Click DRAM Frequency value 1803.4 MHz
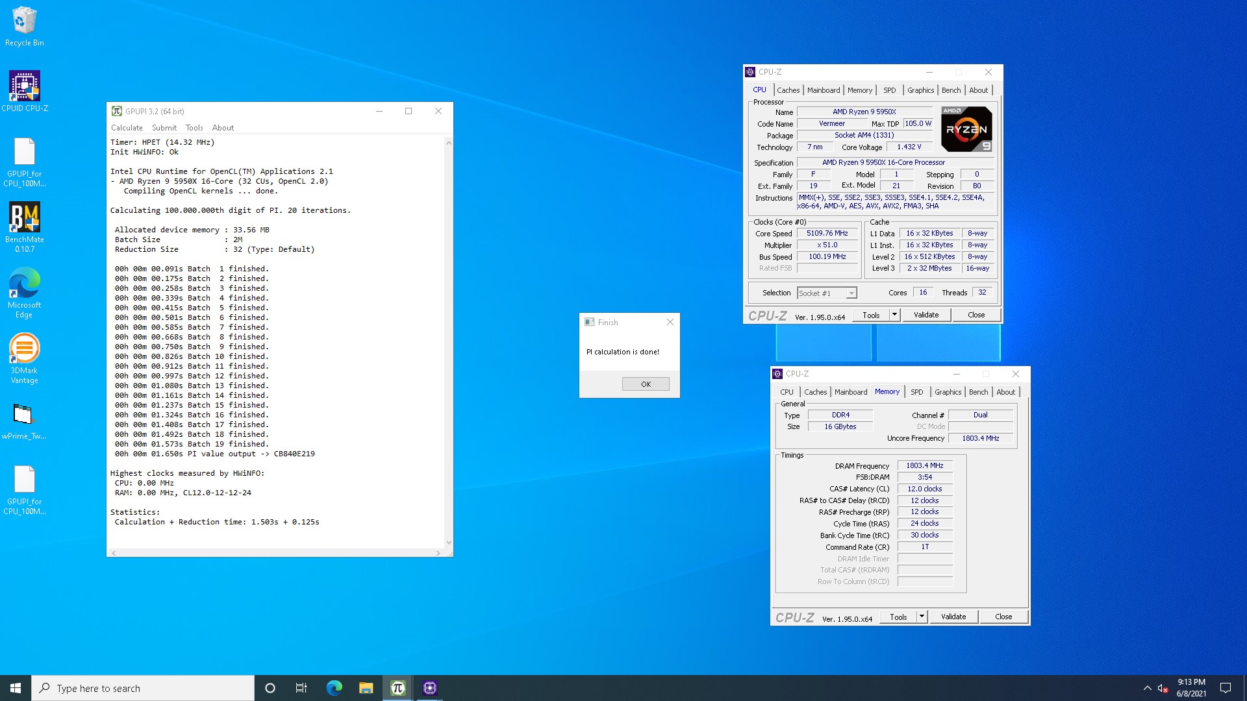Image resolution: width=1247 pixels, height=701 pixels. pyautogui.click(x=925, y=466)
